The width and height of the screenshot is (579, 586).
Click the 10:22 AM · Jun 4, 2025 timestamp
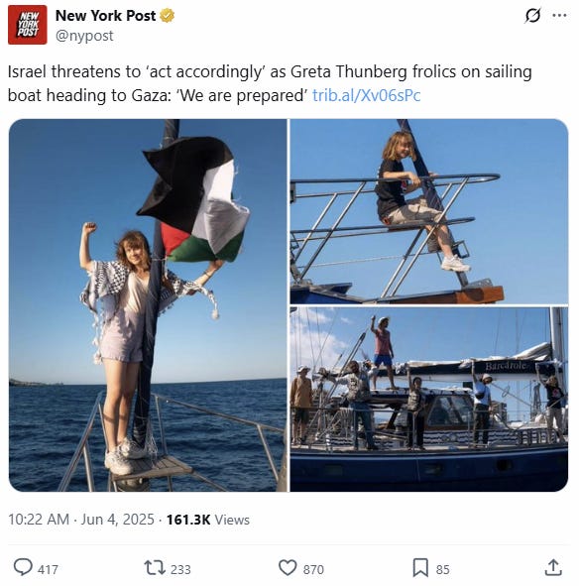[x=81, y=520]
